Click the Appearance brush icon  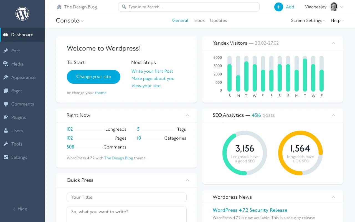(6, 77)
